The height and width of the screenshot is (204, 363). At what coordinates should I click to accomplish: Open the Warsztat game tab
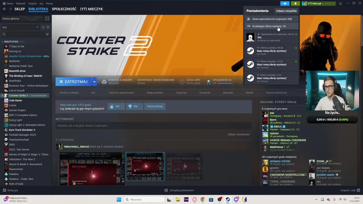click(228, 93)
